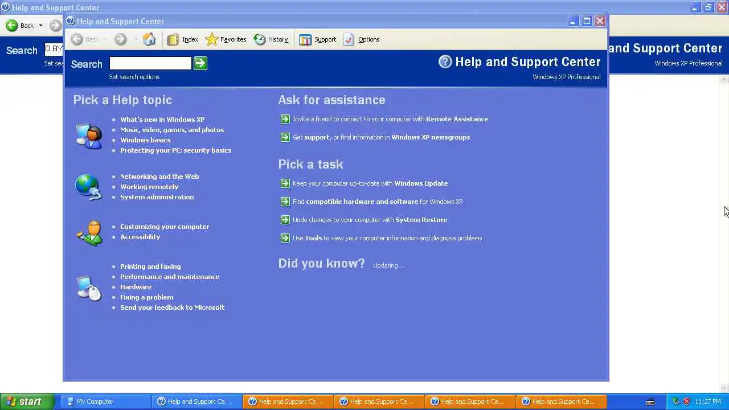Click the scroll-up arrow in background window
Viewport: 729px width, 410px height.
724,80
